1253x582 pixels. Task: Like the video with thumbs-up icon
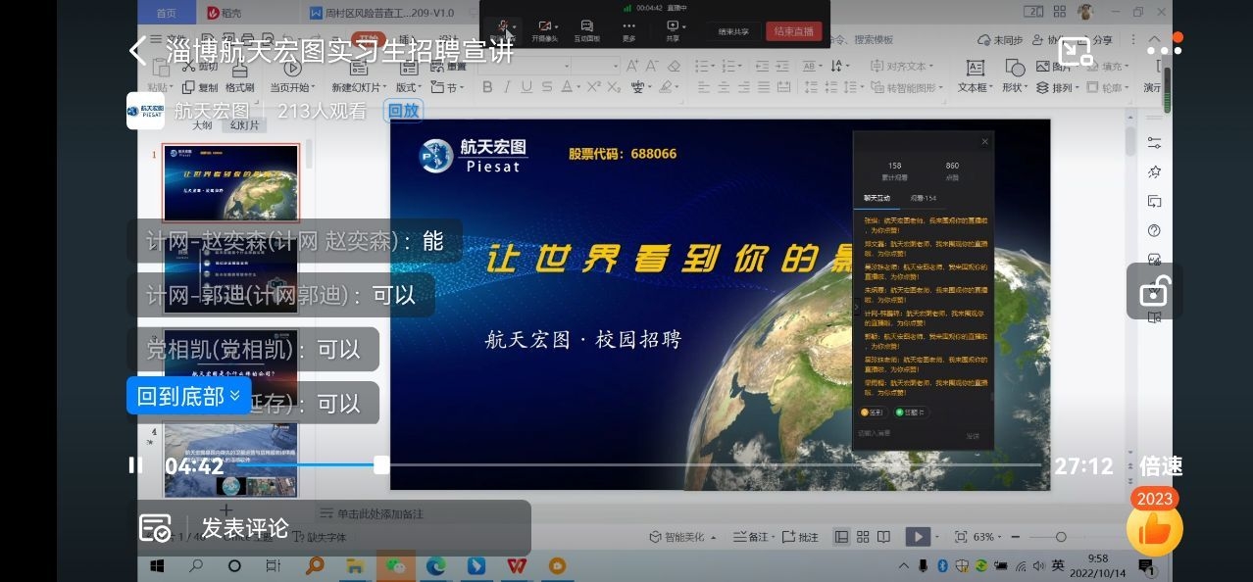coord(1154,529)
